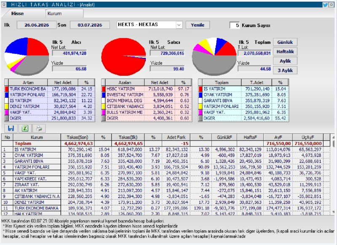Sort main table by GünlükF header
Screen dimensions: 337x245
225,137
